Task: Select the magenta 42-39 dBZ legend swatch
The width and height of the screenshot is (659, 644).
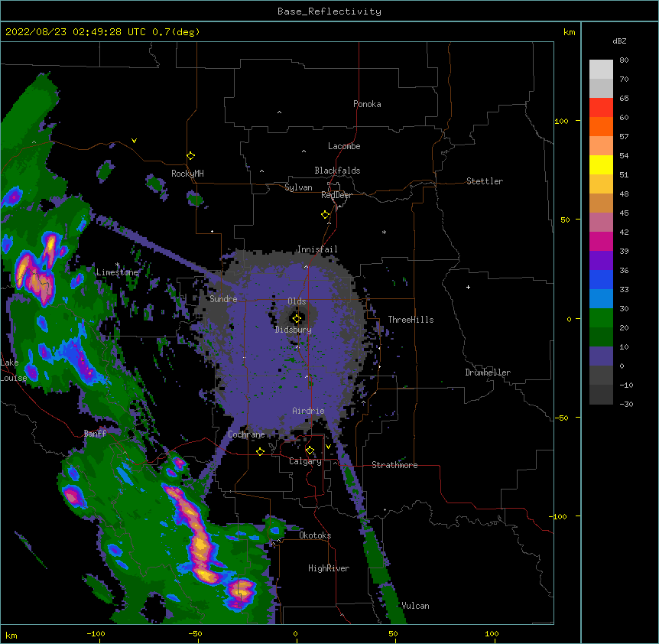Action: tap(601, 241)
